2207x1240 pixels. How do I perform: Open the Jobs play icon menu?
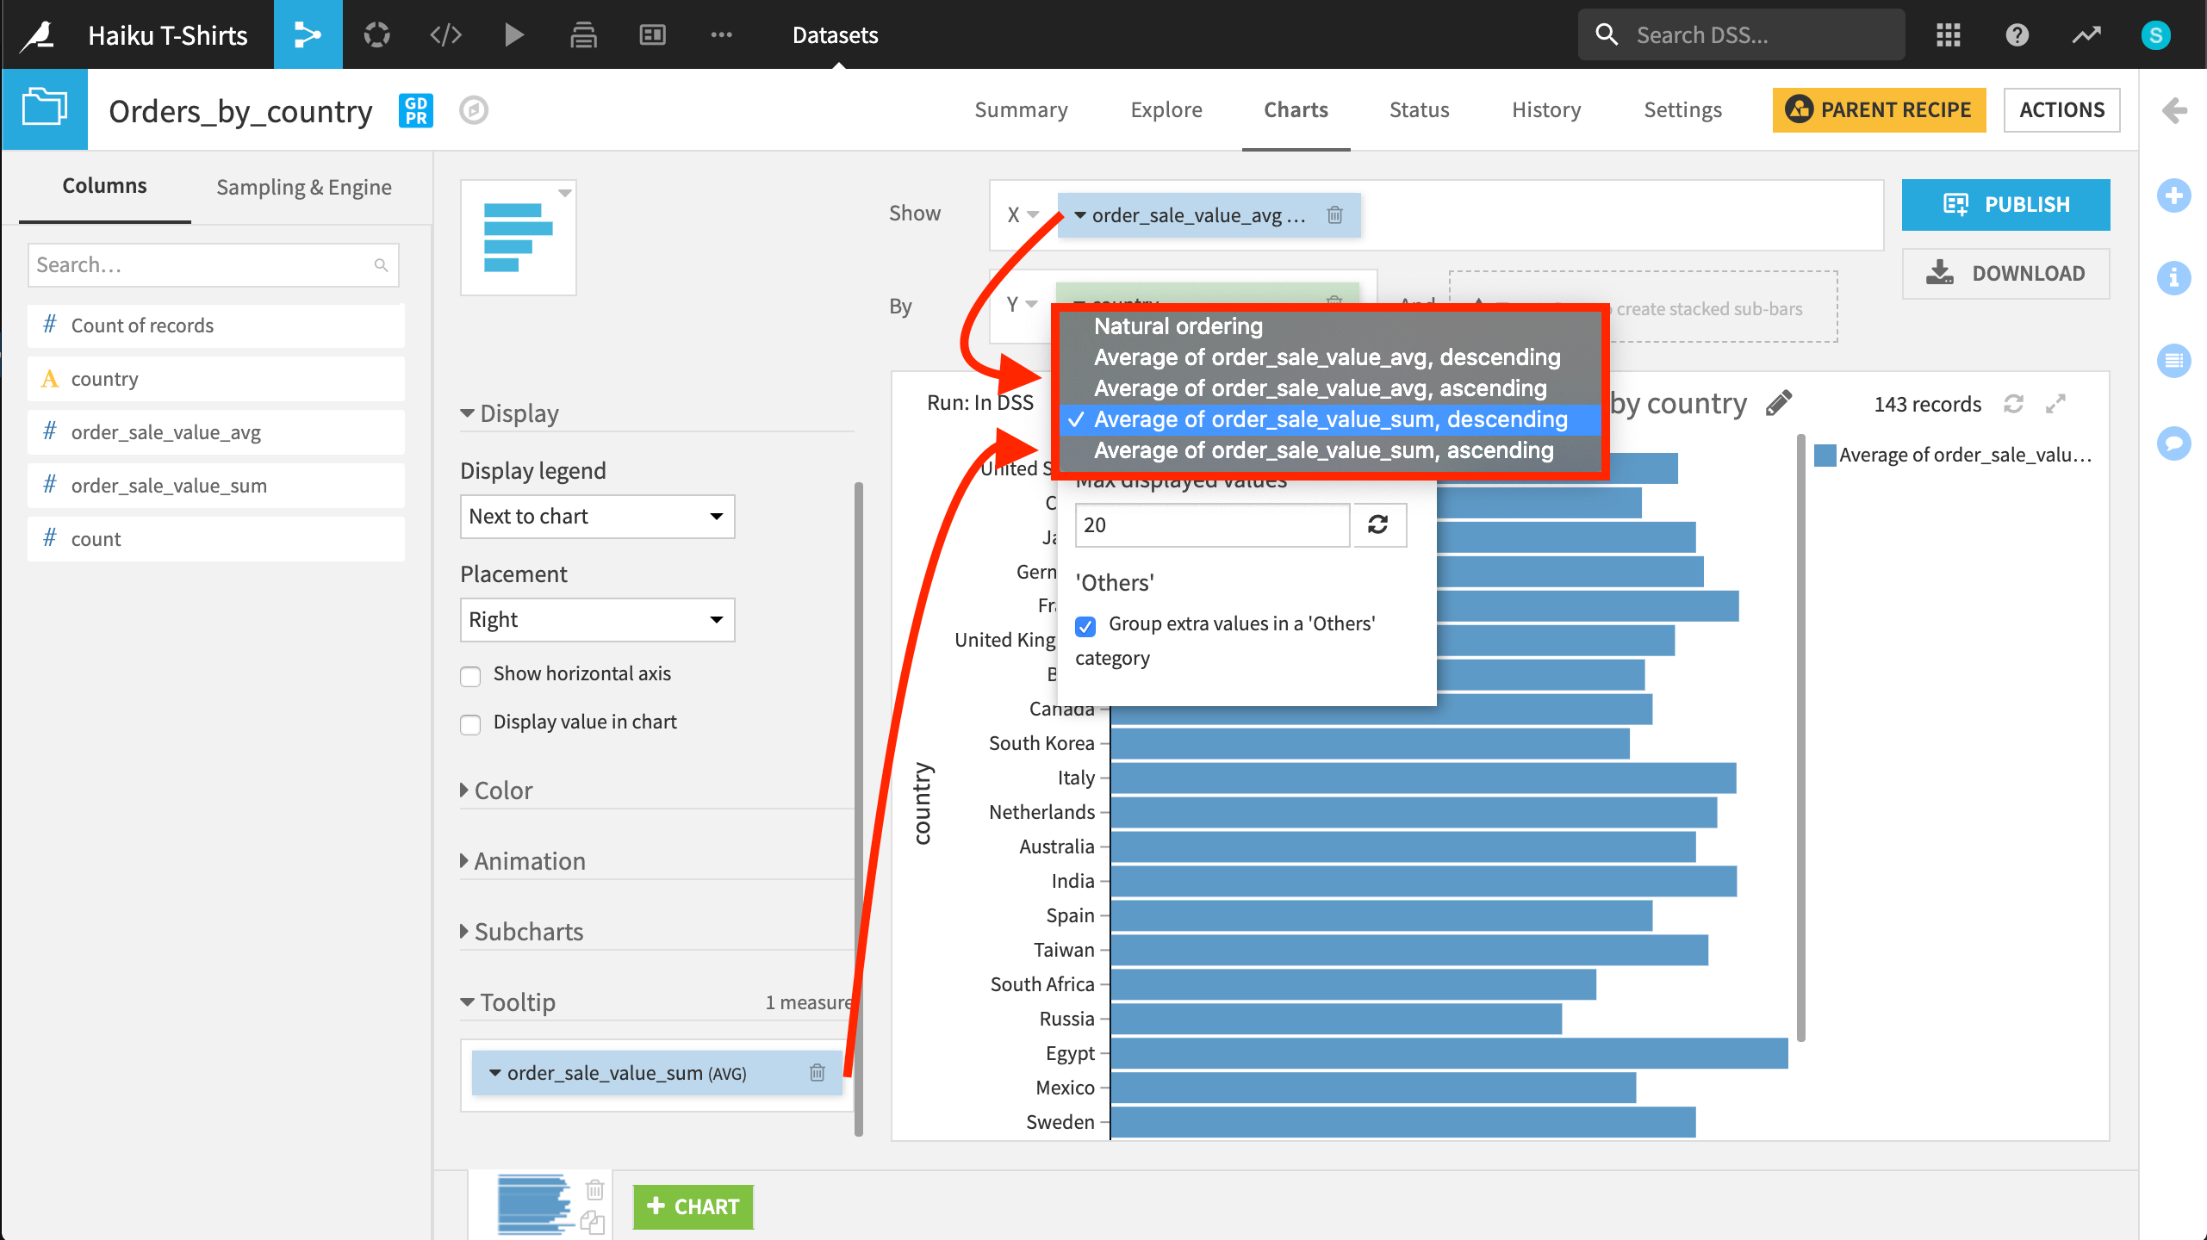[513, 34]
